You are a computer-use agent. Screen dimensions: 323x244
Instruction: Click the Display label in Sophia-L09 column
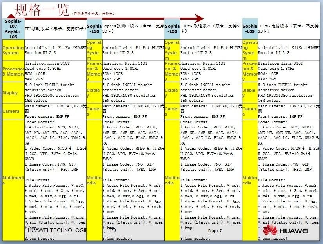[250, 93]
